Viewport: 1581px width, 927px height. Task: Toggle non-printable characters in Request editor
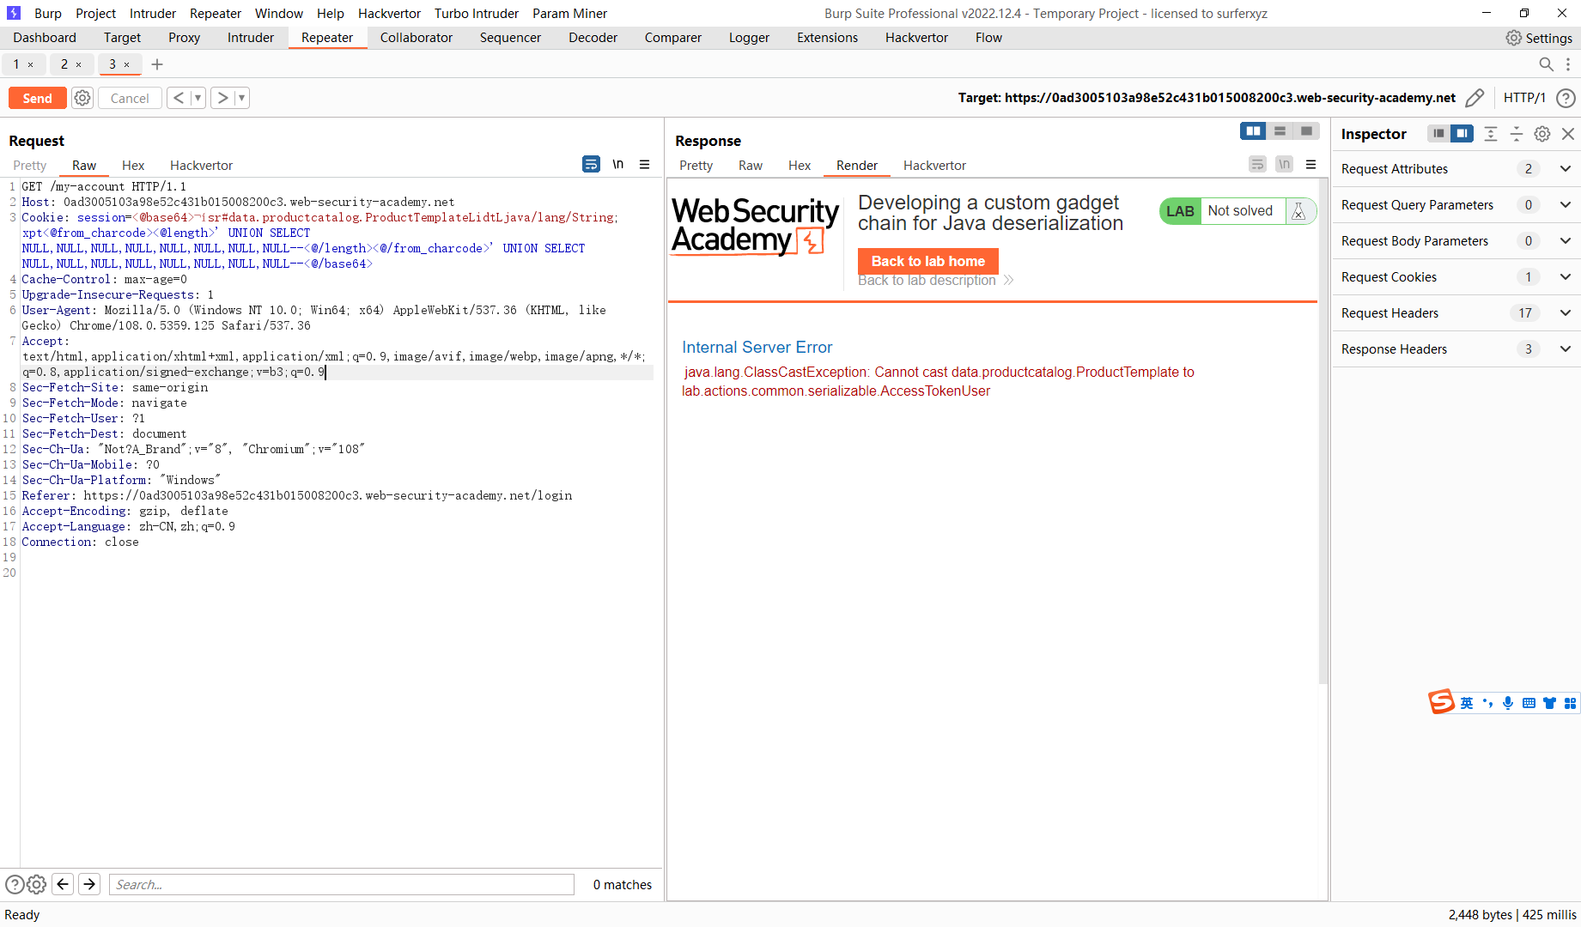pyautogui.click(x=618, y=164)
